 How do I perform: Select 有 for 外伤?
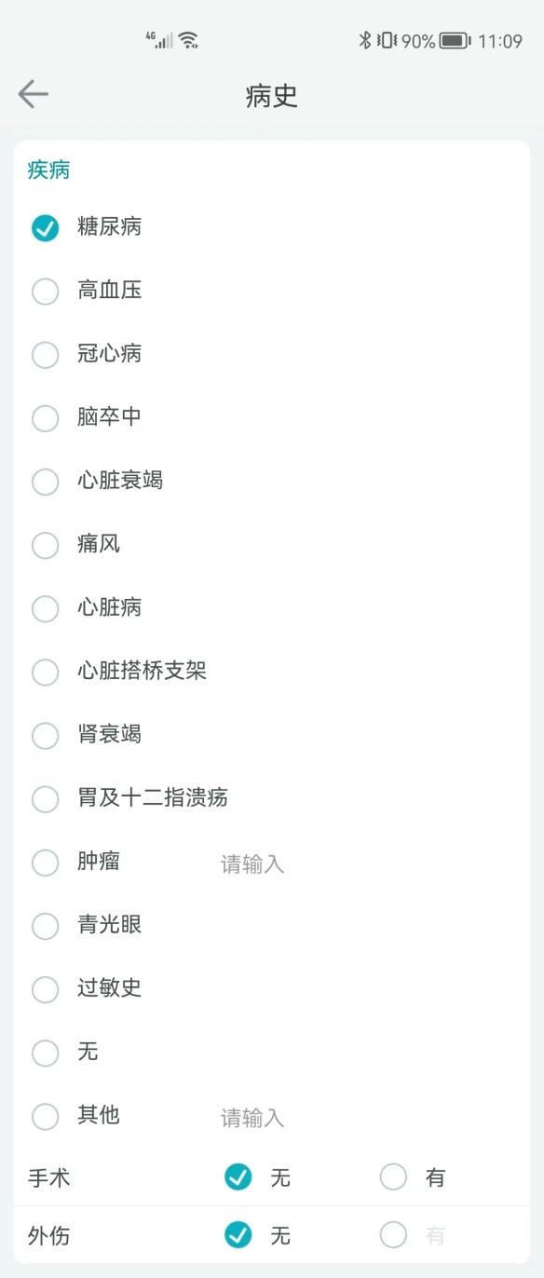point(393,1235)
